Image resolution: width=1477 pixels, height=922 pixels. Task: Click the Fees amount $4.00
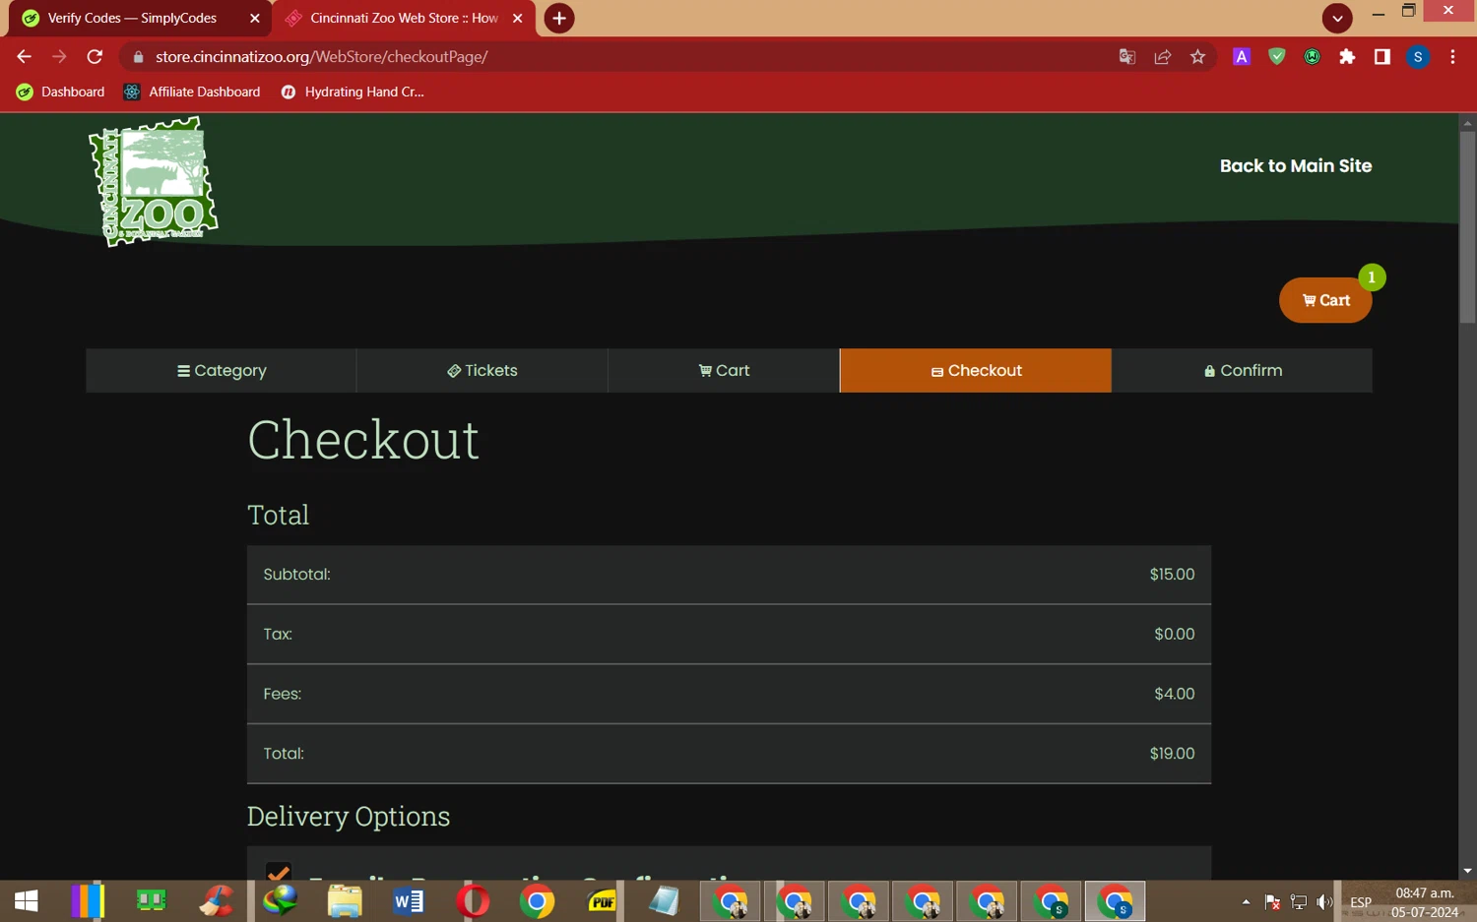coord(1174,695)
